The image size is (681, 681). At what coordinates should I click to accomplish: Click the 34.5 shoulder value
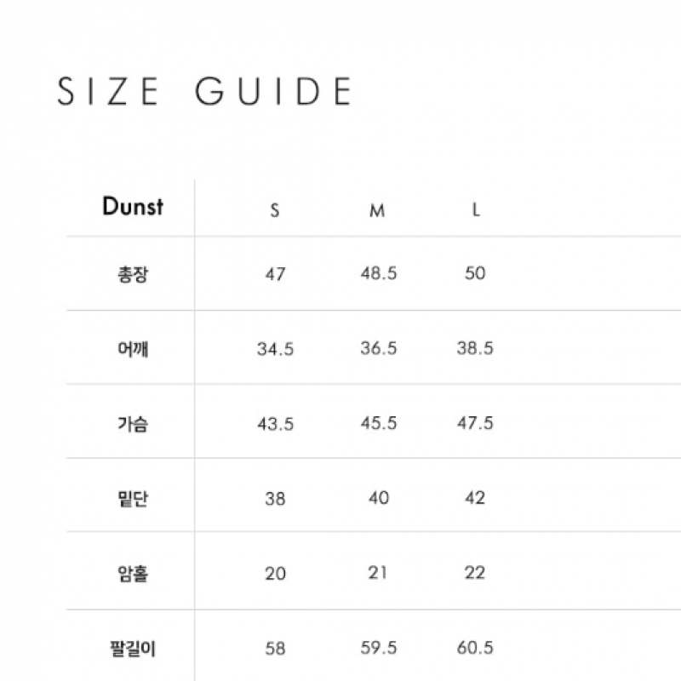275,349
